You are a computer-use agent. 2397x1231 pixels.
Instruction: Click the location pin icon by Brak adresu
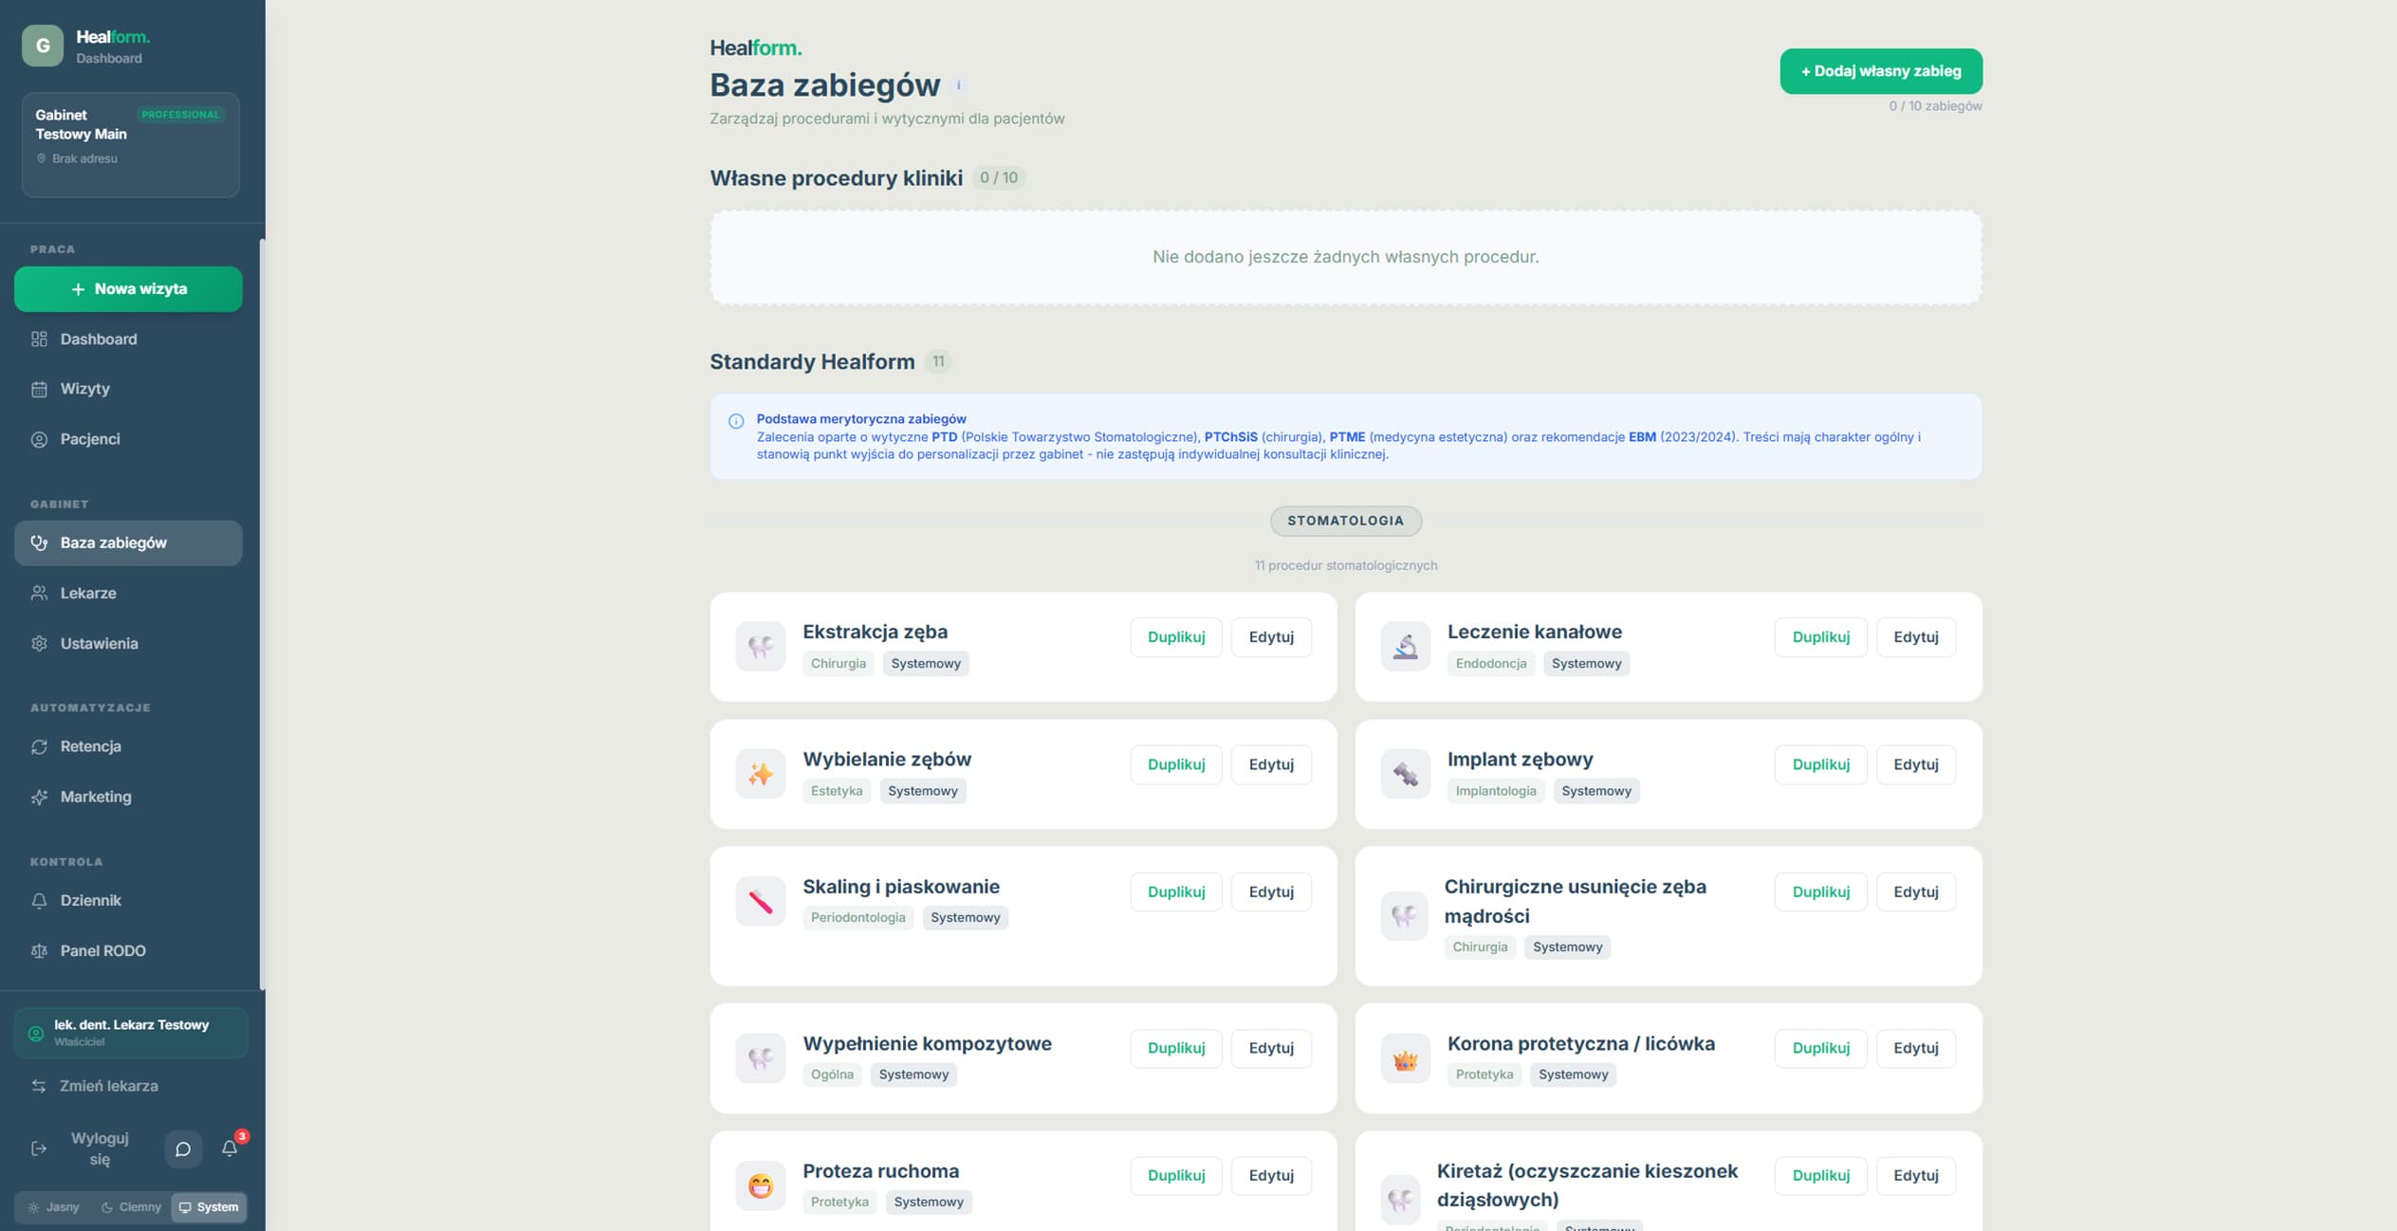click(41, 158)
